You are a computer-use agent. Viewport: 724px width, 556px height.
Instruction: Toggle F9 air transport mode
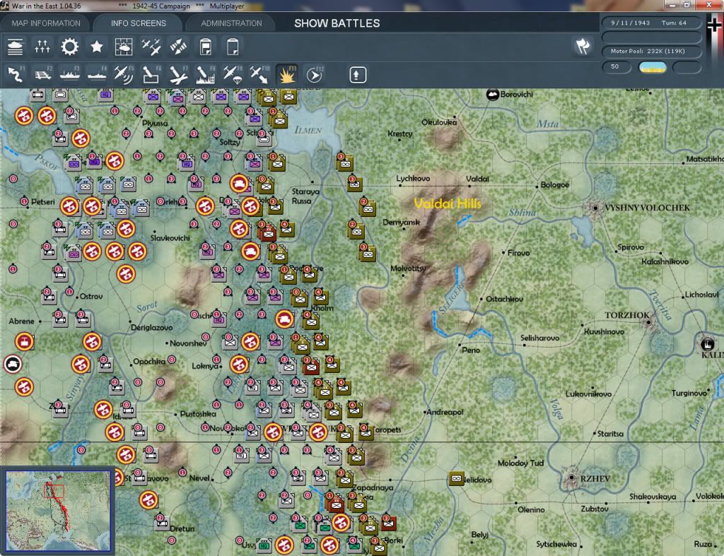tap(232, 75)
